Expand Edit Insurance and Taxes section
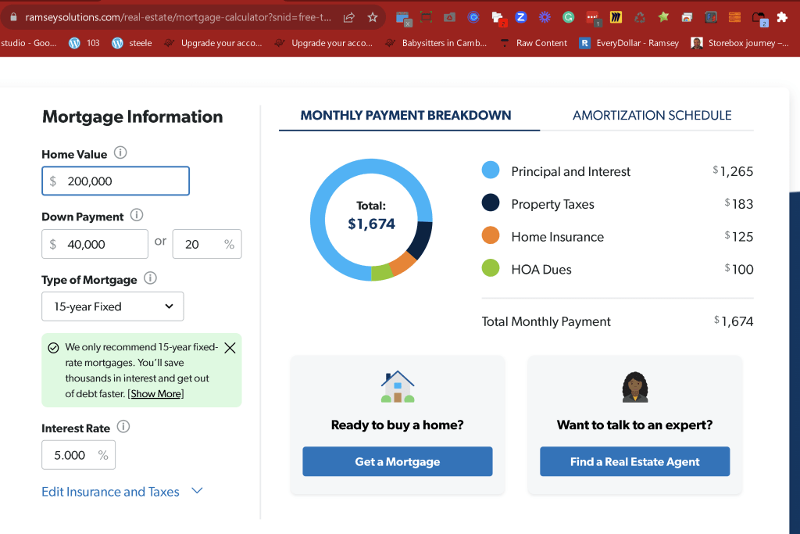This screenshot has height=534, width=800. coord(122,491)
